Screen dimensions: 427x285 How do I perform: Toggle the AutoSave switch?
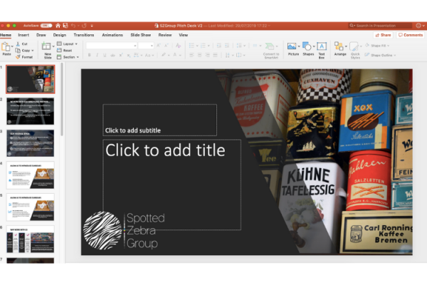click(x=46, y=26)
